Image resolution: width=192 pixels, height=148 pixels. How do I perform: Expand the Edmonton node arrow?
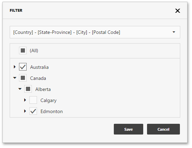coord(25,111)
